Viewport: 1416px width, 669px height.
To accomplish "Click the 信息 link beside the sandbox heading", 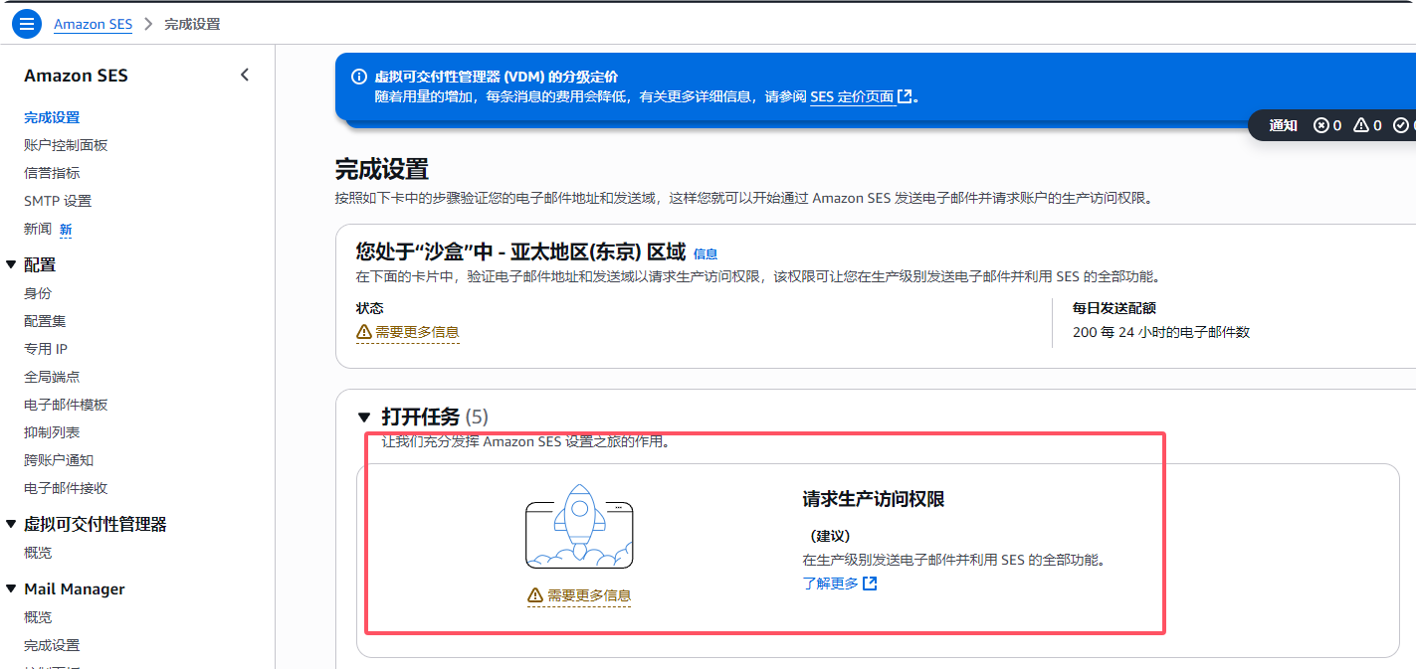I will (706, 254).
